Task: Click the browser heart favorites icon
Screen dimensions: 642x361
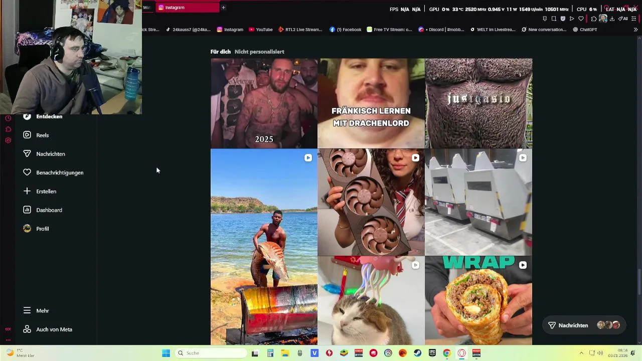Action: pyautogui.click(x=581, y=19)
